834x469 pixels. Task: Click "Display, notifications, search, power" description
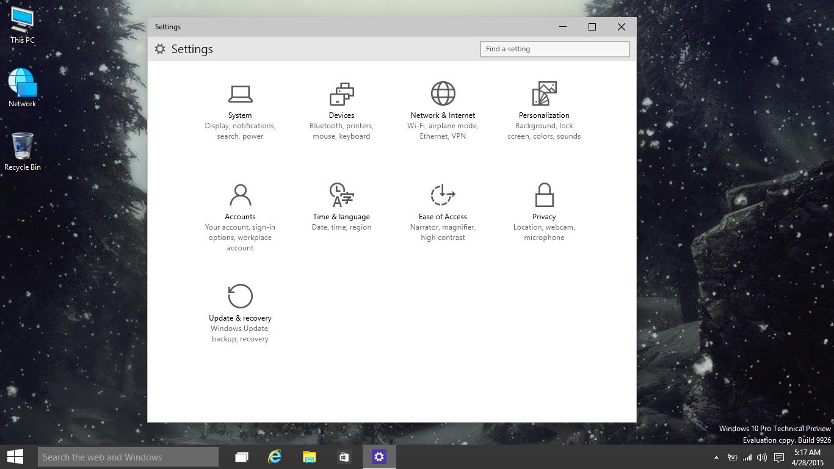[240, 131]
